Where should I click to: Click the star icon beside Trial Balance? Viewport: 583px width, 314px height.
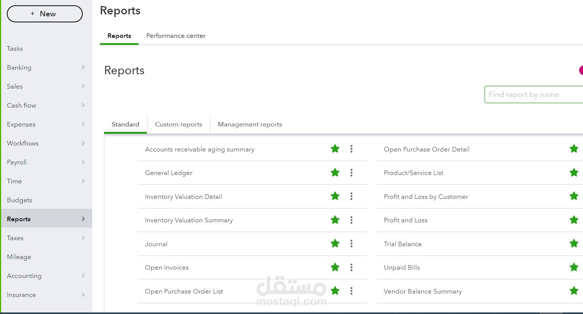coord(574,244)
